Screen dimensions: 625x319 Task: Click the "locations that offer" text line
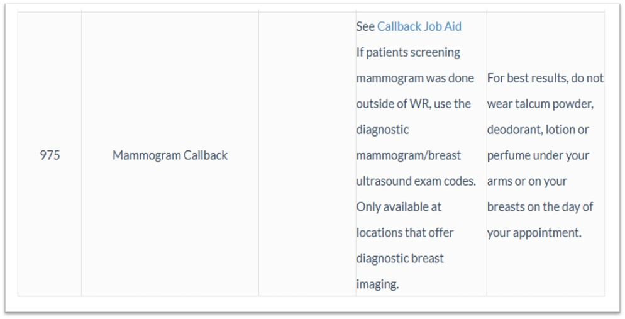[404, 233]
